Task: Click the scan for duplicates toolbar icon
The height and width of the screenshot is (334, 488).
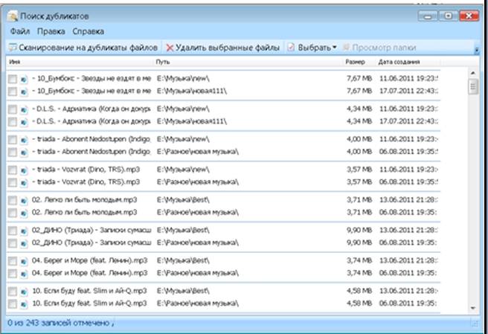Action: pyautogui.click(x=12, y=47)
